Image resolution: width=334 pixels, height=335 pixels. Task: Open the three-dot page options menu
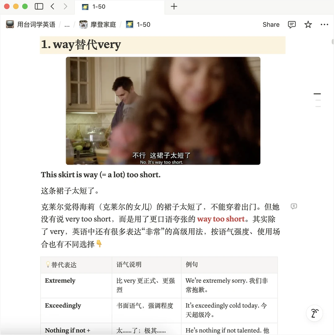[x=324, y=24]
